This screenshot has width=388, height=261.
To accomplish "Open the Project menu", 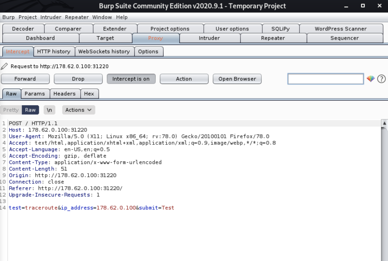I will 27,17.
